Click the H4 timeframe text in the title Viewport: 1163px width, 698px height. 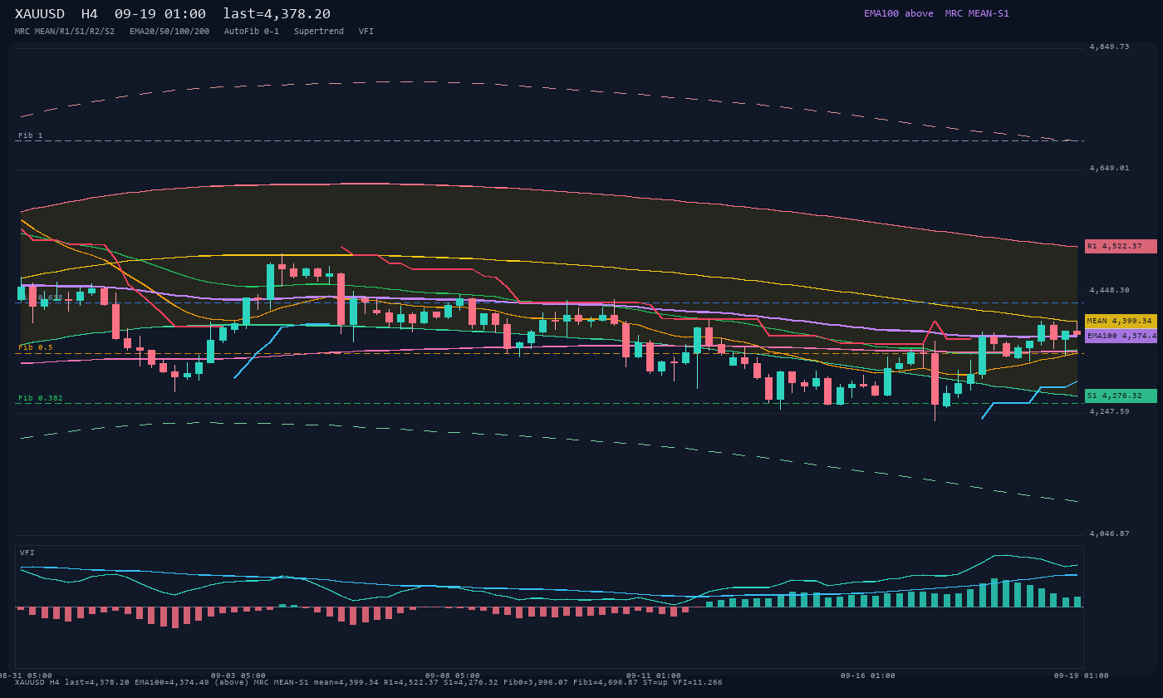tap(90, 14)
